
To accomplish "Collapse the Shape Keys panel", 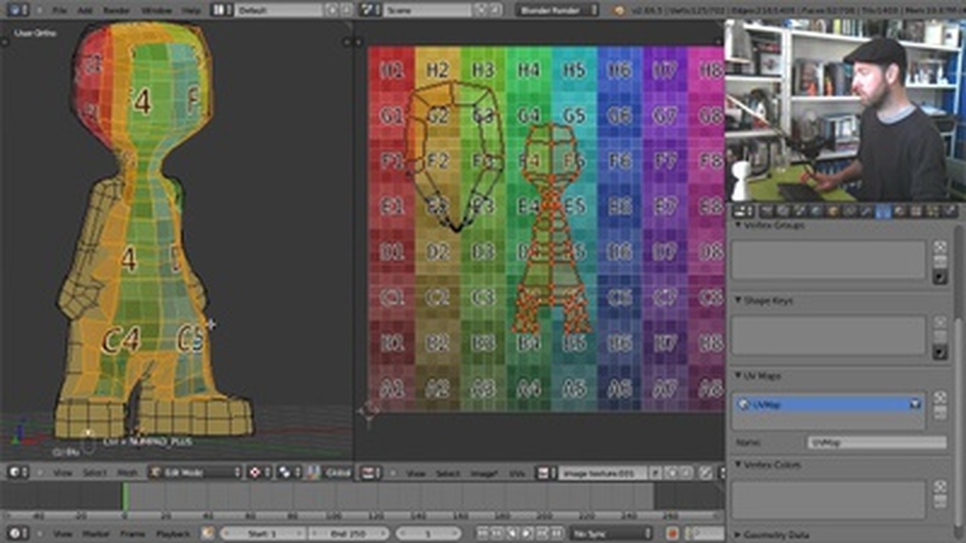I will tap(739, 300).
